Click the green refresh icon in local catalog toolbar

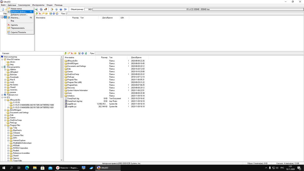86,53
